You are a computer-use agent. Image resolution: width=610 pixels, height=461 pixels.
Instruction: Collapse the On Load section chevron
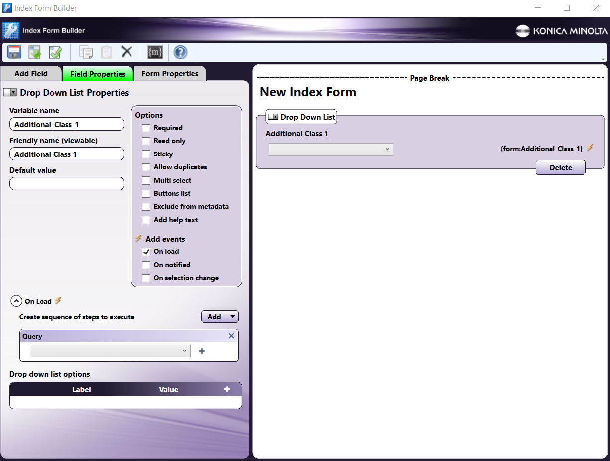[16, 301]
